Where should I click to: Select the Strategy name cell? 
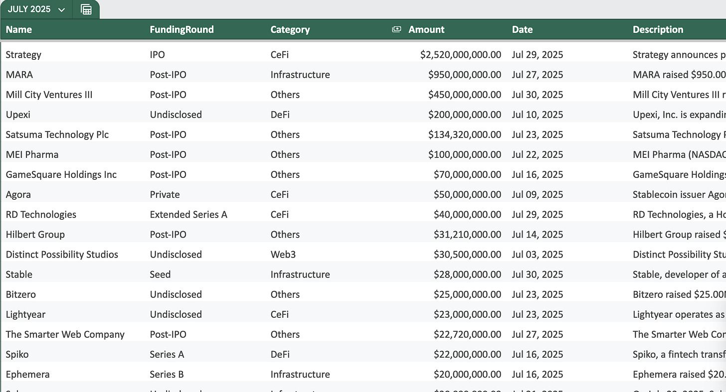[23, 55]
